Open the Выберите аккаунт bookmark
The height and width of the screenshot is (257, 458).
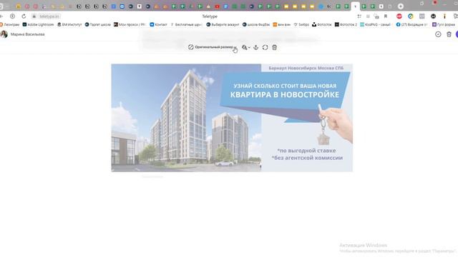pyautogui.click(x=223, y=25)
